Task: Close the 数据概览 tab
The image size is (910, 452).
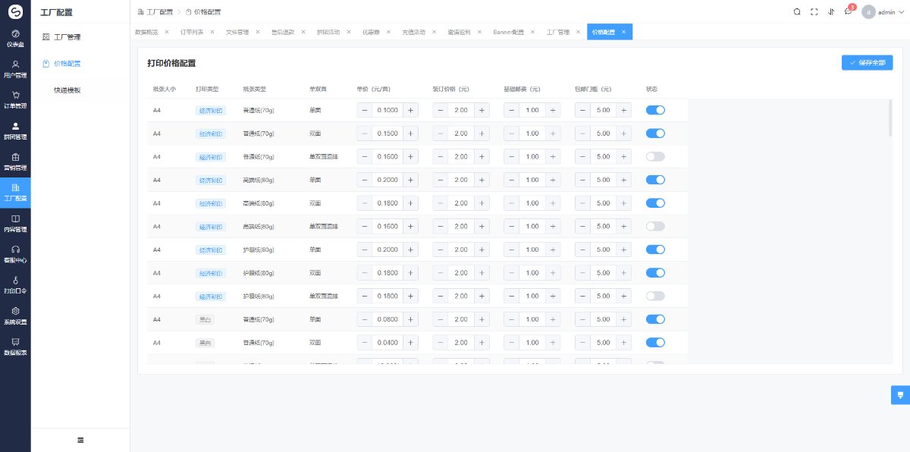Action: pos(167,32)
